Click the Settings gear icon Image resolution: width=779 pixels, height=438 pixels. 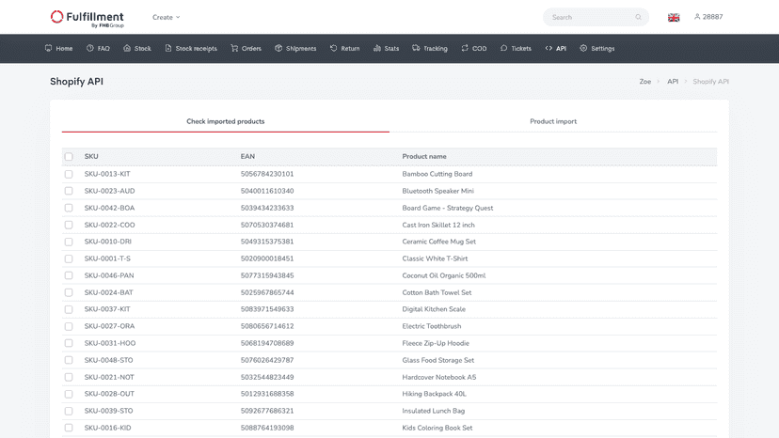pyautogui.click(x=583, y=48)
